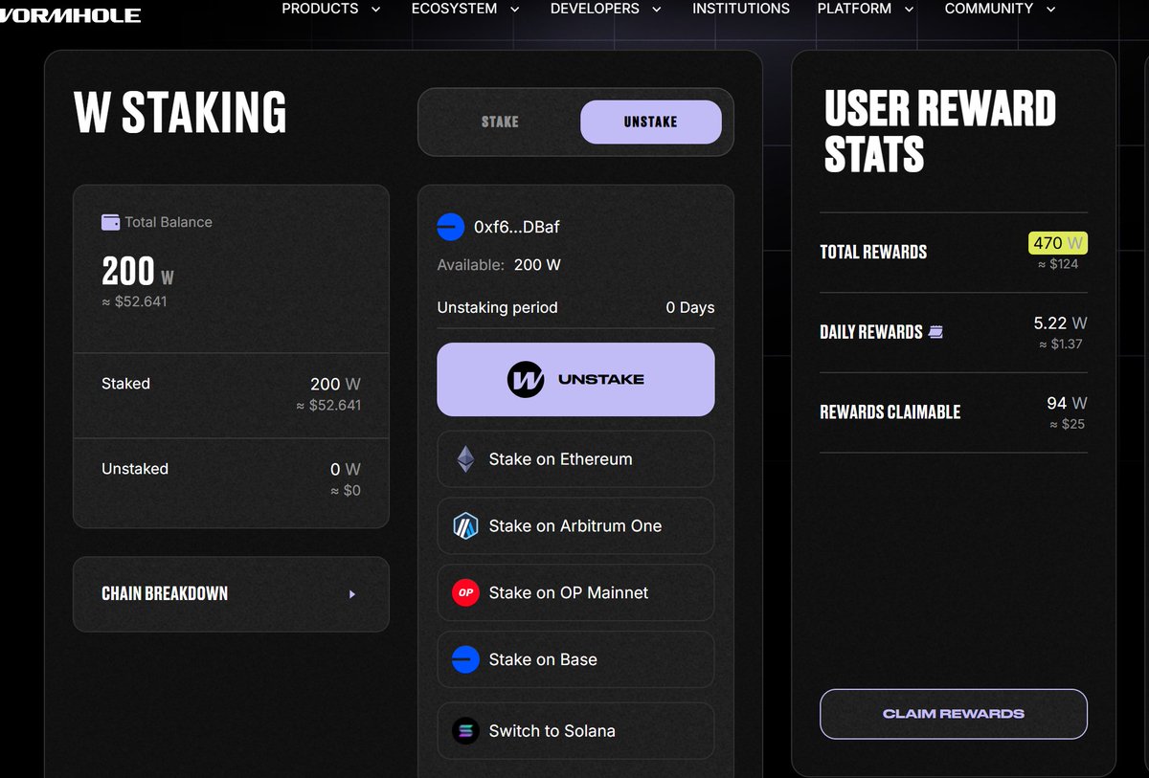Click wallet address 0xf6...DBaf
This screenshot has width=1149, height=778.
517,228
